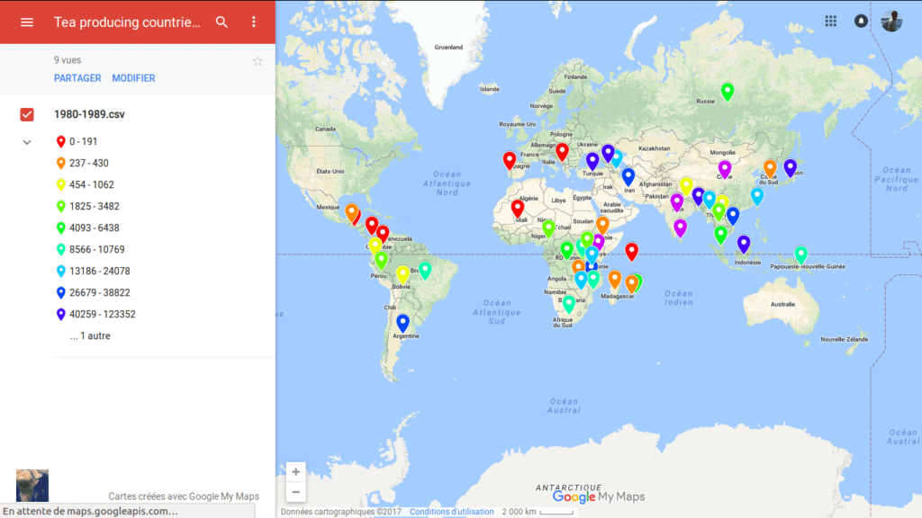Select the teal pin on South Africa

pyautogui.click(x=569, y=304)
